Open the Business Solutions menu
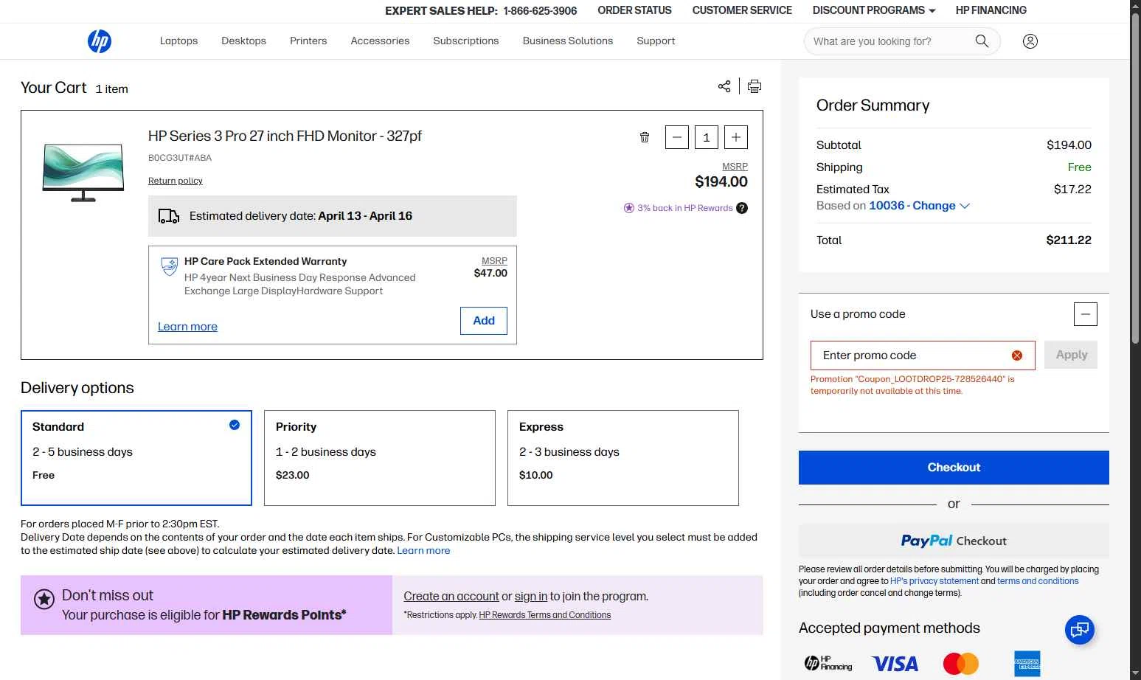Viewport: 1141px width, 680px height. point(568,41)
